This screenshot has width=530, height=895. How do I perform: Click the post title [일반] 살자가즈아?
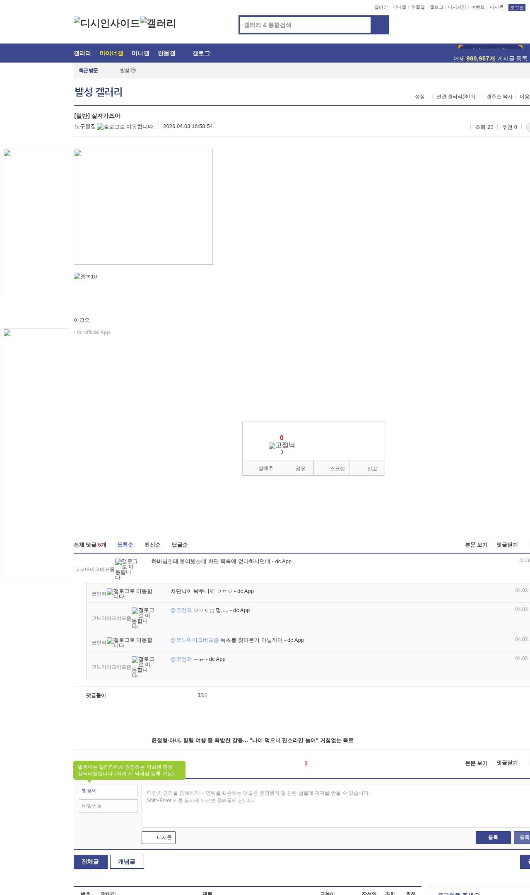click(x=97, y=116)
